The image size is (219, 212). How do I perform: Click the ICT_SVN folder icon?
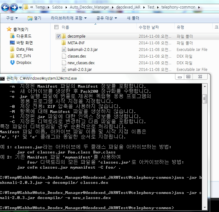[12, 56]
